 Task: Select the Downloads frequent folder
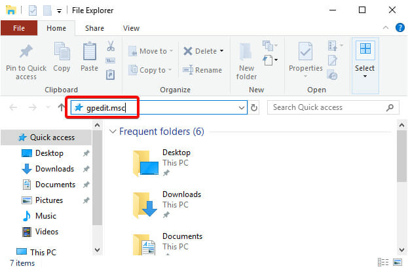tap(166, 205)
